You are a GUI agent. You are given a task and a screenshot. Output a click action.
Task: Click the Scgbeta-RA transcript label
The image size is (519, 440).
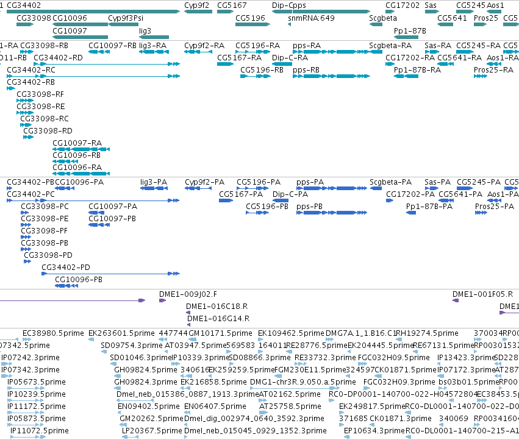[x=390, y=45]
